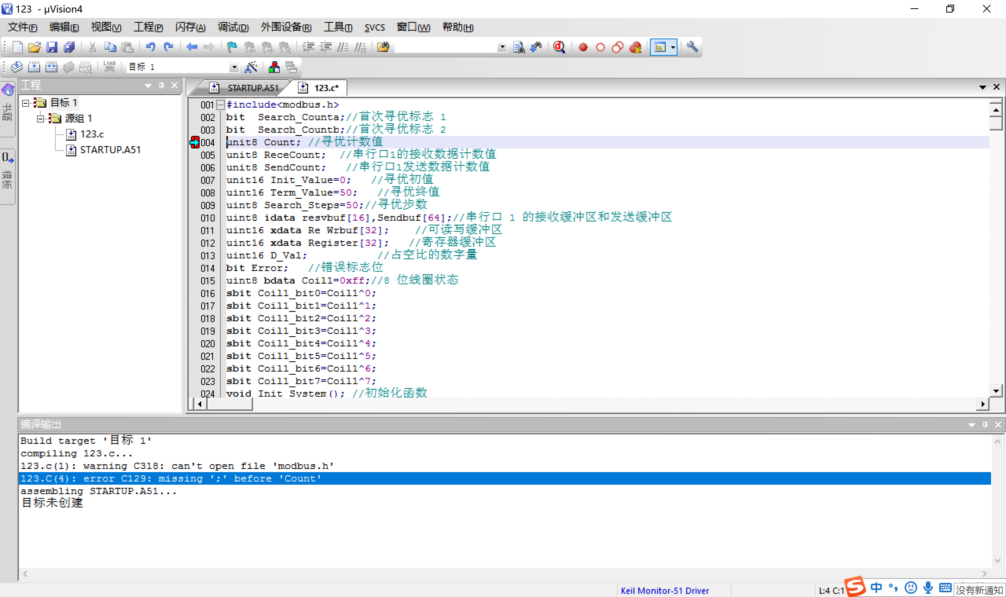Image resolution: width=1006 pixels, height=597 pixels.
Task: Click the Sogou input method icon
Action: point(855,586)
